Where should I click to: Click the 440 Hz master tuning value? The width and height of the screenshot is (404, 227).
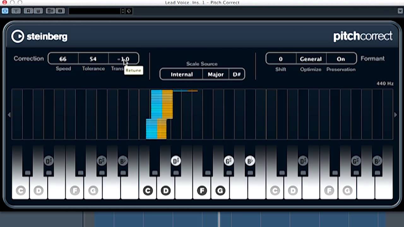(x=385, y=84)
